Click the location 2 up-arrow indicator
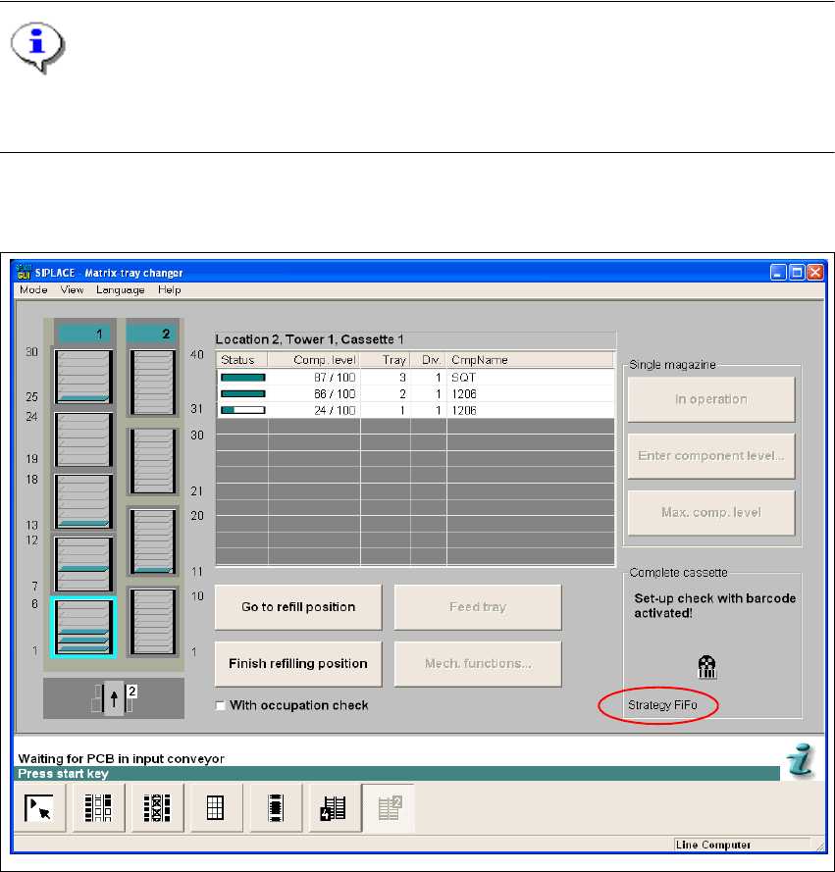The image size is (835, 872). 115,698
